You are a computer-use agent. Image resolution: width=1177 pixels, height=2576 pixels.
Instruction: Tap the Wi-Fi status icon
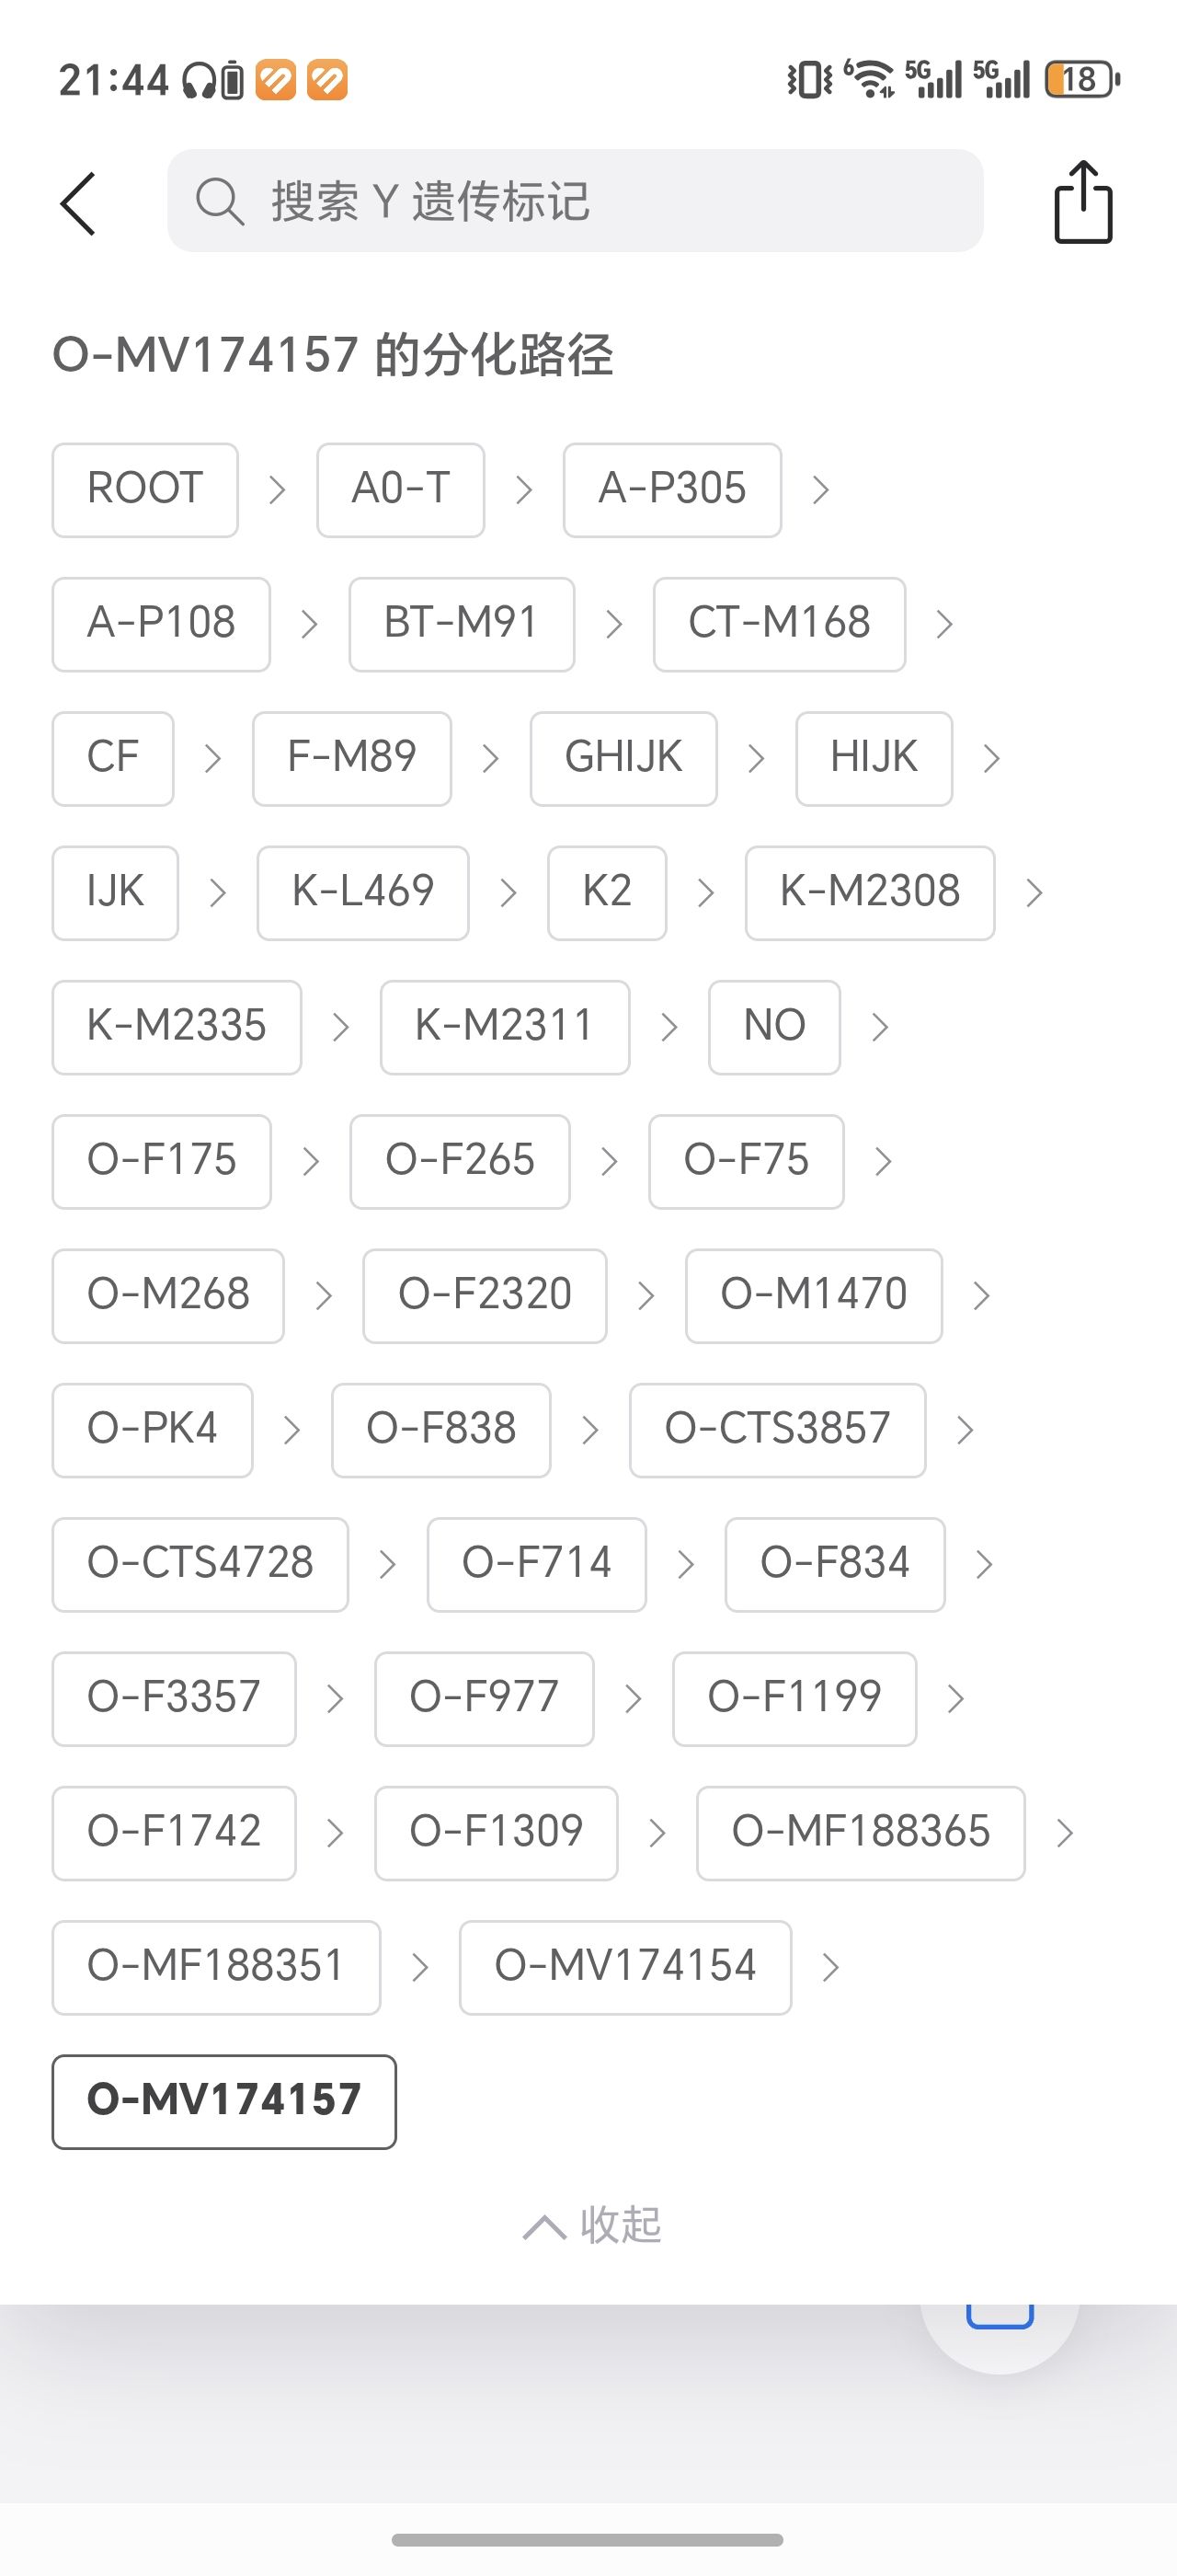click(870, 79)
